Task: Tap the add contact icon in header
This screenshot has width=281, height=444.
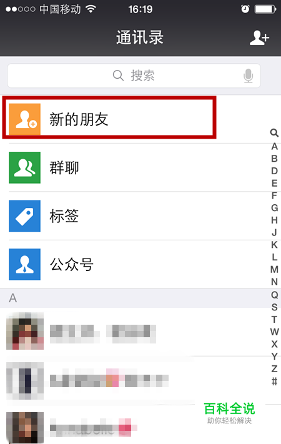Action: tap(259, 38)
